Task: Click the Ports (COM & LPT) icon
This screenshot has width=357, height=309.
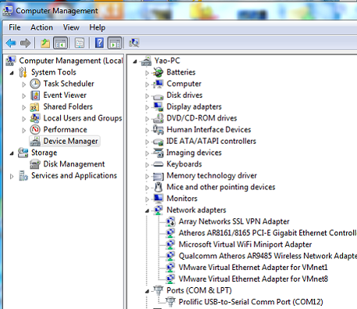Action: 158,290
